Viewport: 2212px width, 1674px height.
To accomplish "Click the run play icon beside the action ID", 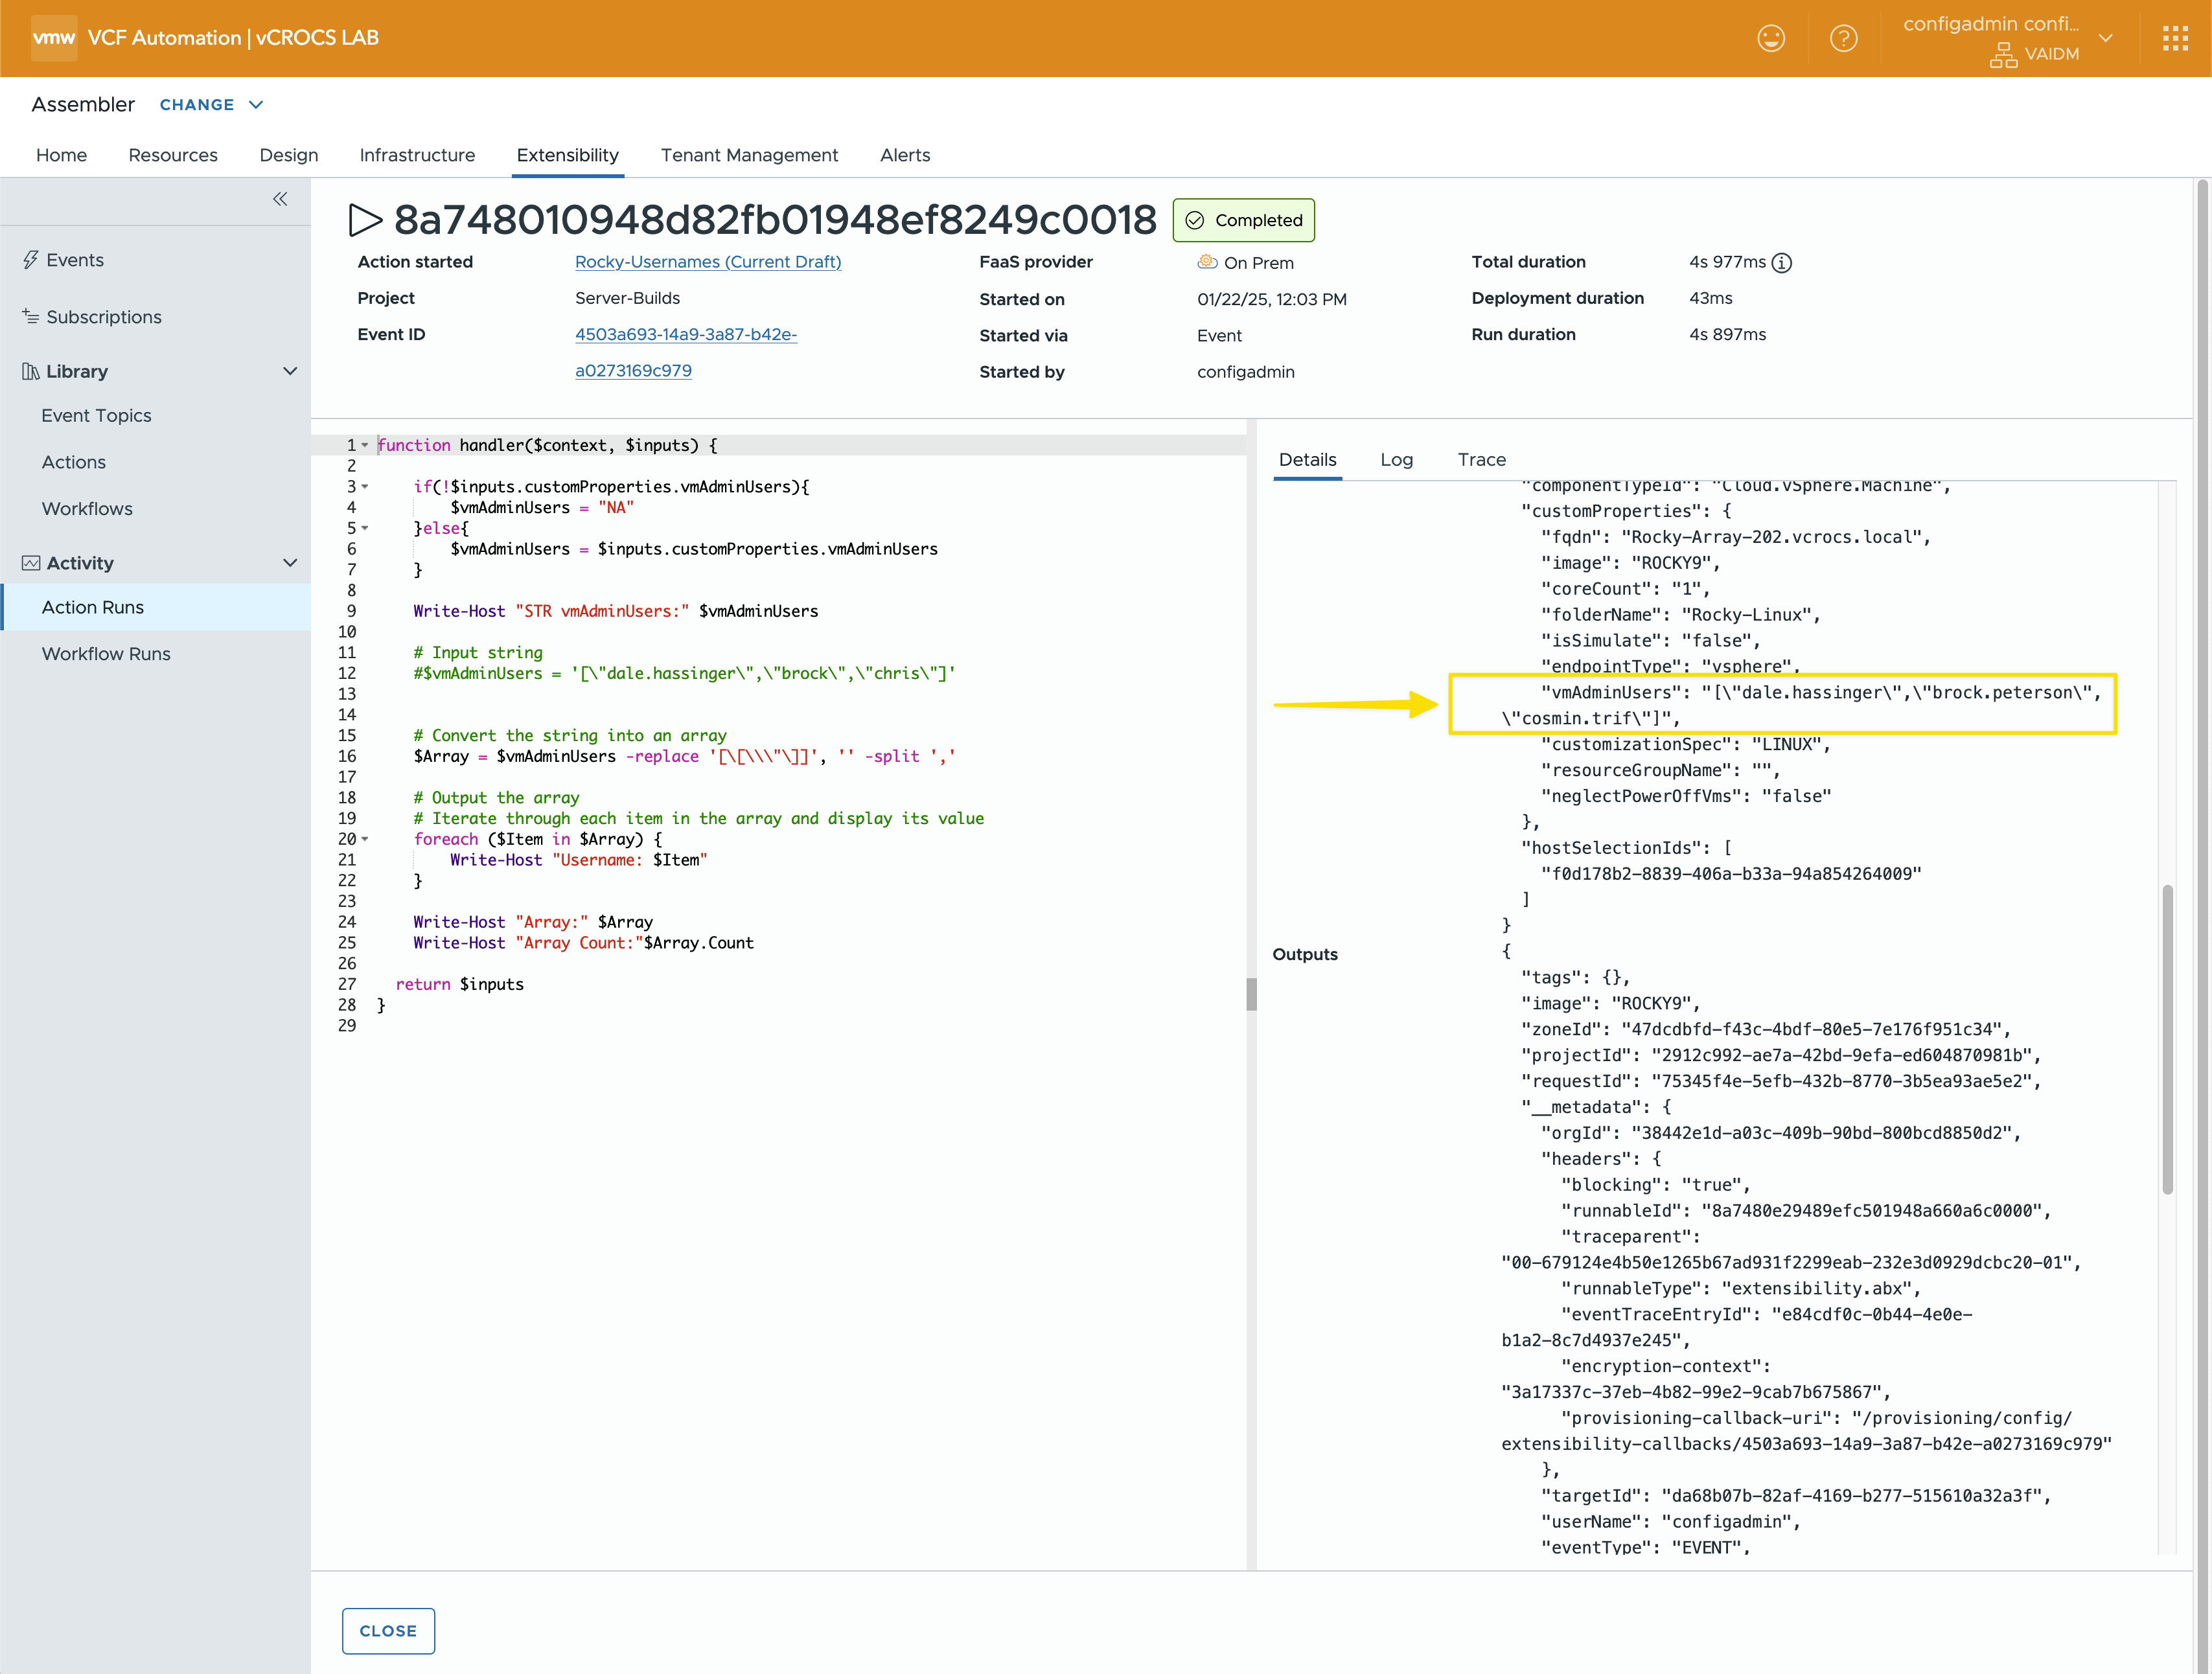I will click(365, 220).
